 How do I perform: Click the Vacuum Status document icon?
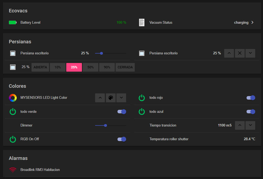coord(142,22)
